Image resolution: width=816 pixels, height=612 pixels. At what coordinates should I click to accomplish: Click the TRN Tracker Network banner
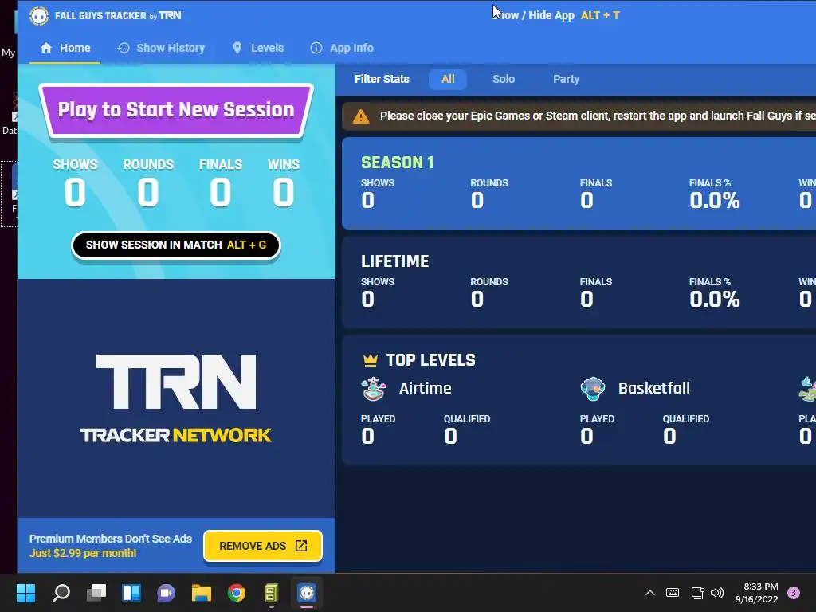pos(176,398)
